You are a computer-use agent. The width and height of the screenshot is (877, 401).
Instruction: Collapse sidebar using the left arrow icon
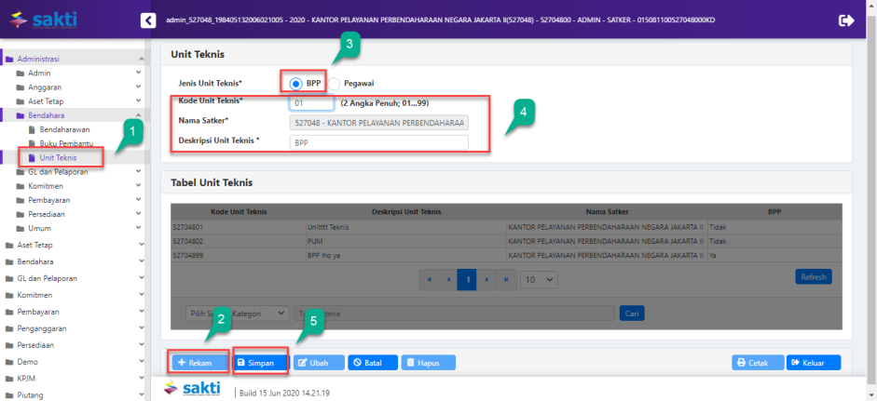(147, 20)
